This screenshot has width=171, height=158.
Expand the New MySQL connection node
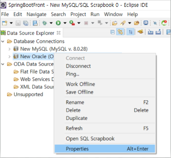(x=10, y=49)
